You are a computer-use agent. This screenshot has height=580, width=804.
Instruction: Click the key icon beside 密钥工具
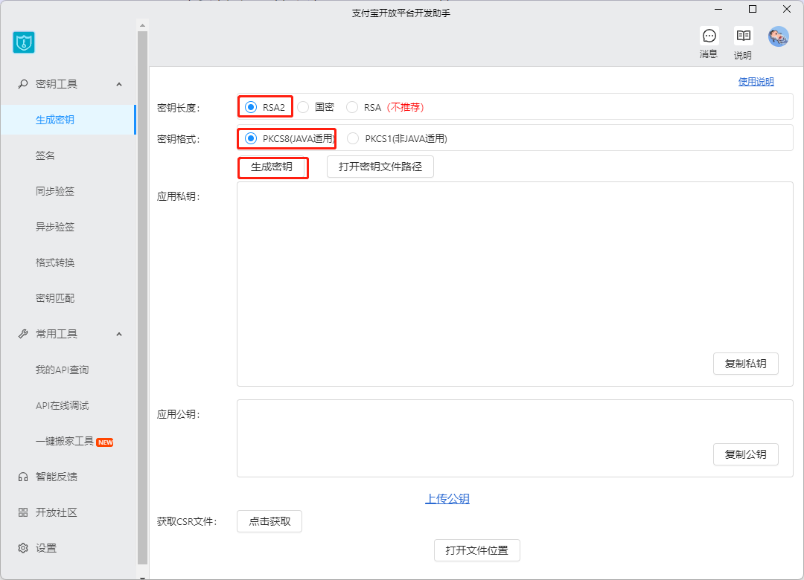(23, 84)
